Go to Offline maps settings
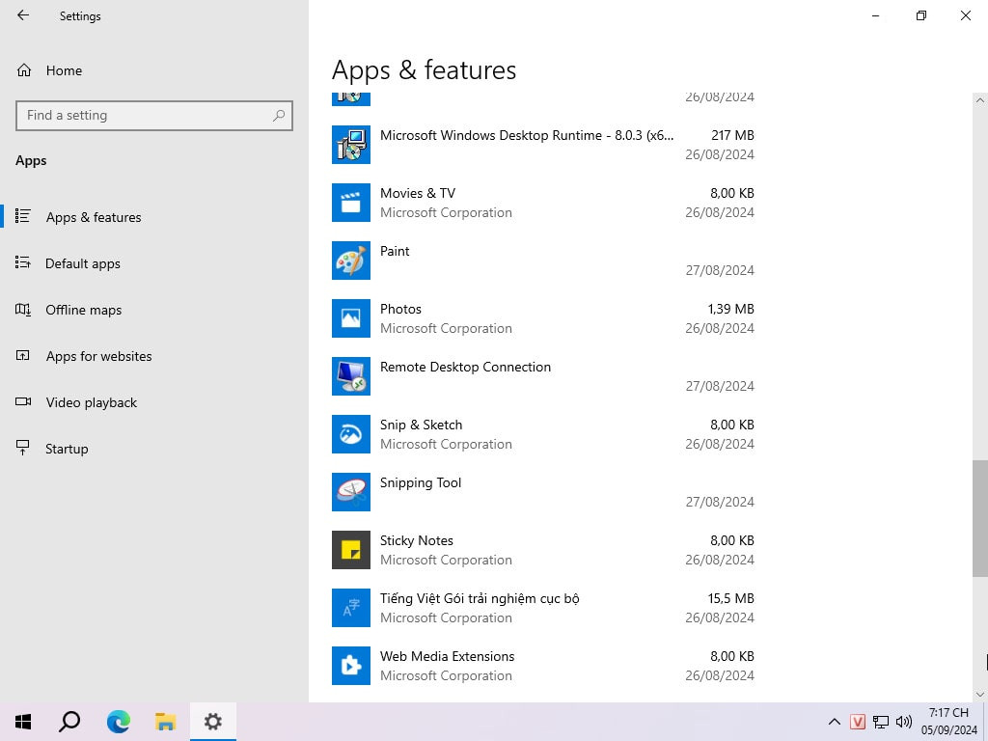 (x=84, y=310)
